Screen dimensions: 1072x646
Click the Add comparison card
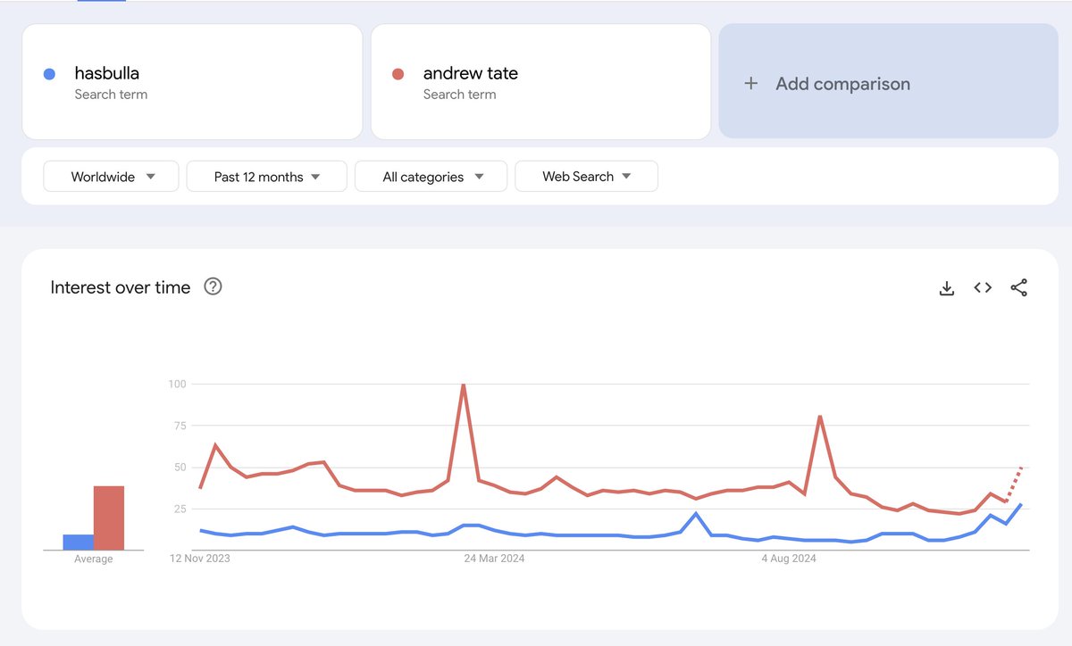[888, 81]
